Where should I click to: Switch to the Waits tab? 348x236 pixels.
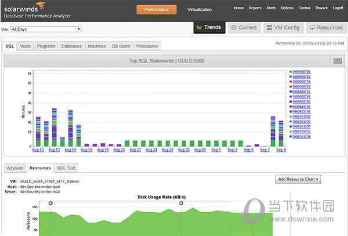pos(26,46)
